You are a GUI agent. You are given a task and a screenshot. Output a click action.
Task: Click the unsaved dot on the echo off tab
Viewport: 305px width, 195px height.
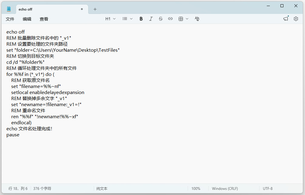tap(82, 9)
